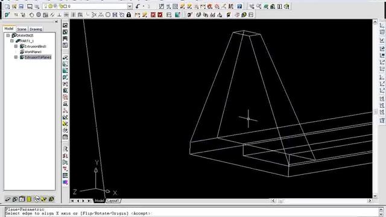Close the browser panel with X

(x=56, y=22)
